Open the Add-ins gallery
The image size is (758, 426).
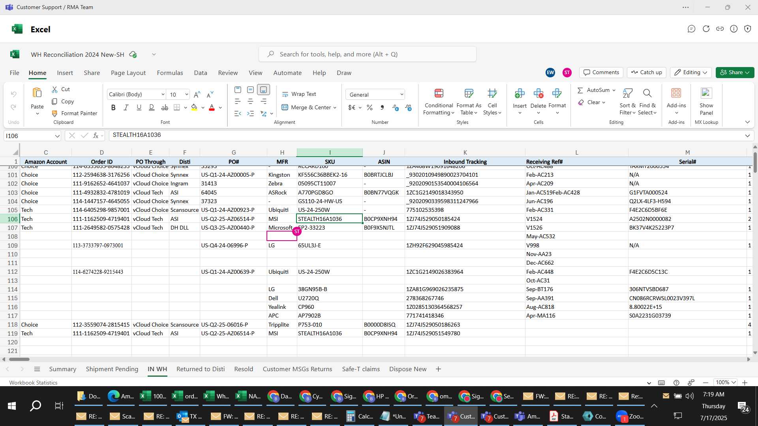pyautogui.click(x=676, y=102)
